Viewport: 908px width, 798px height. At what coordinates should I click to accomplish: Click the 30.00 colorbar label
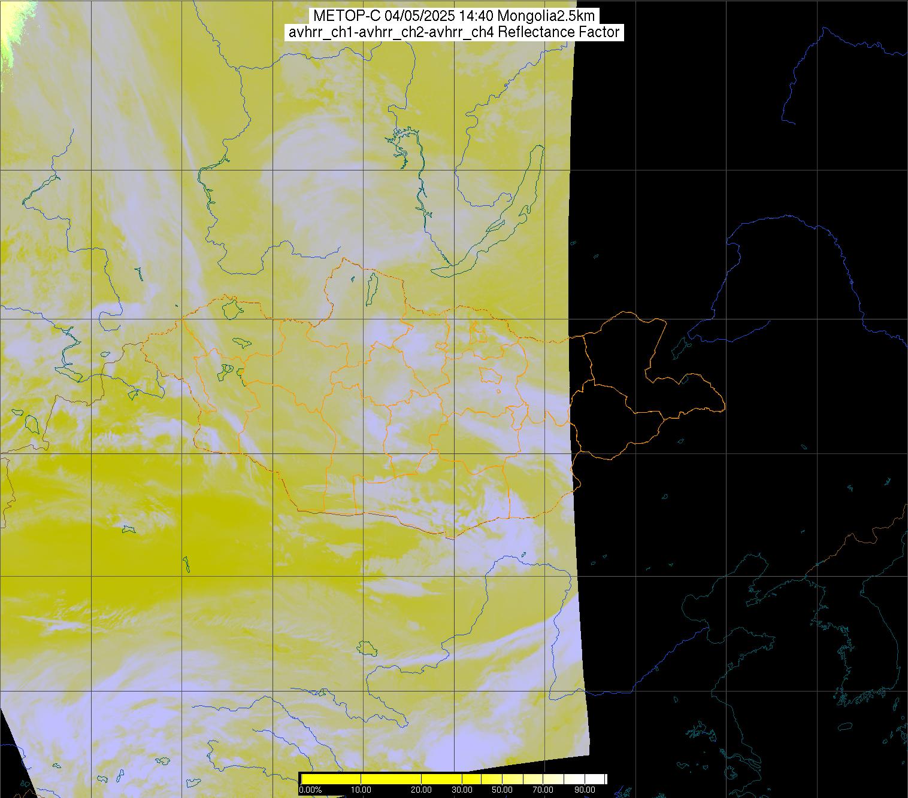pos(463,790)
